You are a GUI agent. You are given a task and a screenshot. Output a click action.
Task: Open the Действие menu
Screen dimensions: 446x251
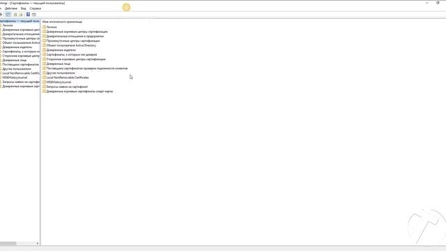[11, 8]
